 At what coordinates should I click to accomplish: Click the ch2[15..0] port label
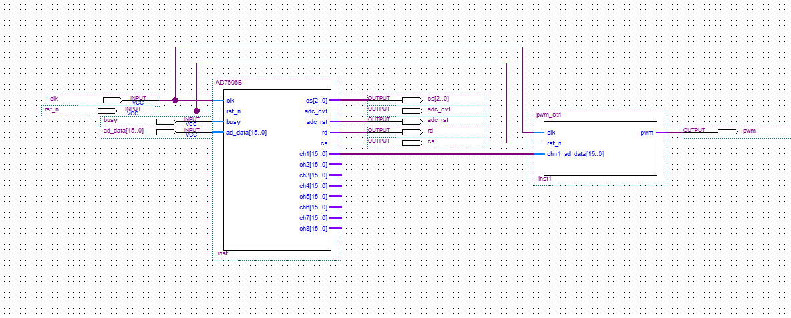(313, 165)
